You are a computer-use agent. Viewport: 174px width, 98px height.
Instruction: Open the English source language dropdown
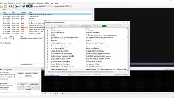[x=63, y=26]
